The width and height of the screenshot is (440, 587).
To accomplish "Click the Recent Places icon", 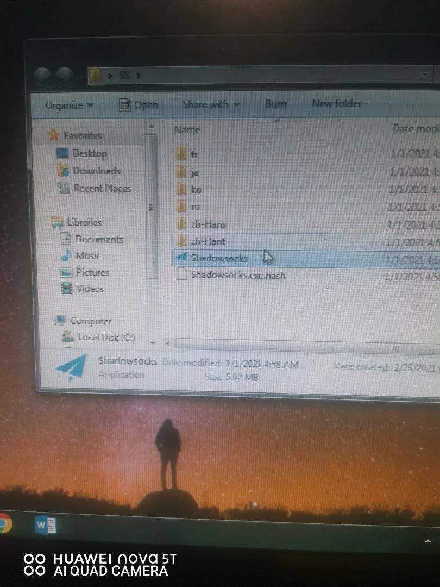I will click(x=64, y=188).
